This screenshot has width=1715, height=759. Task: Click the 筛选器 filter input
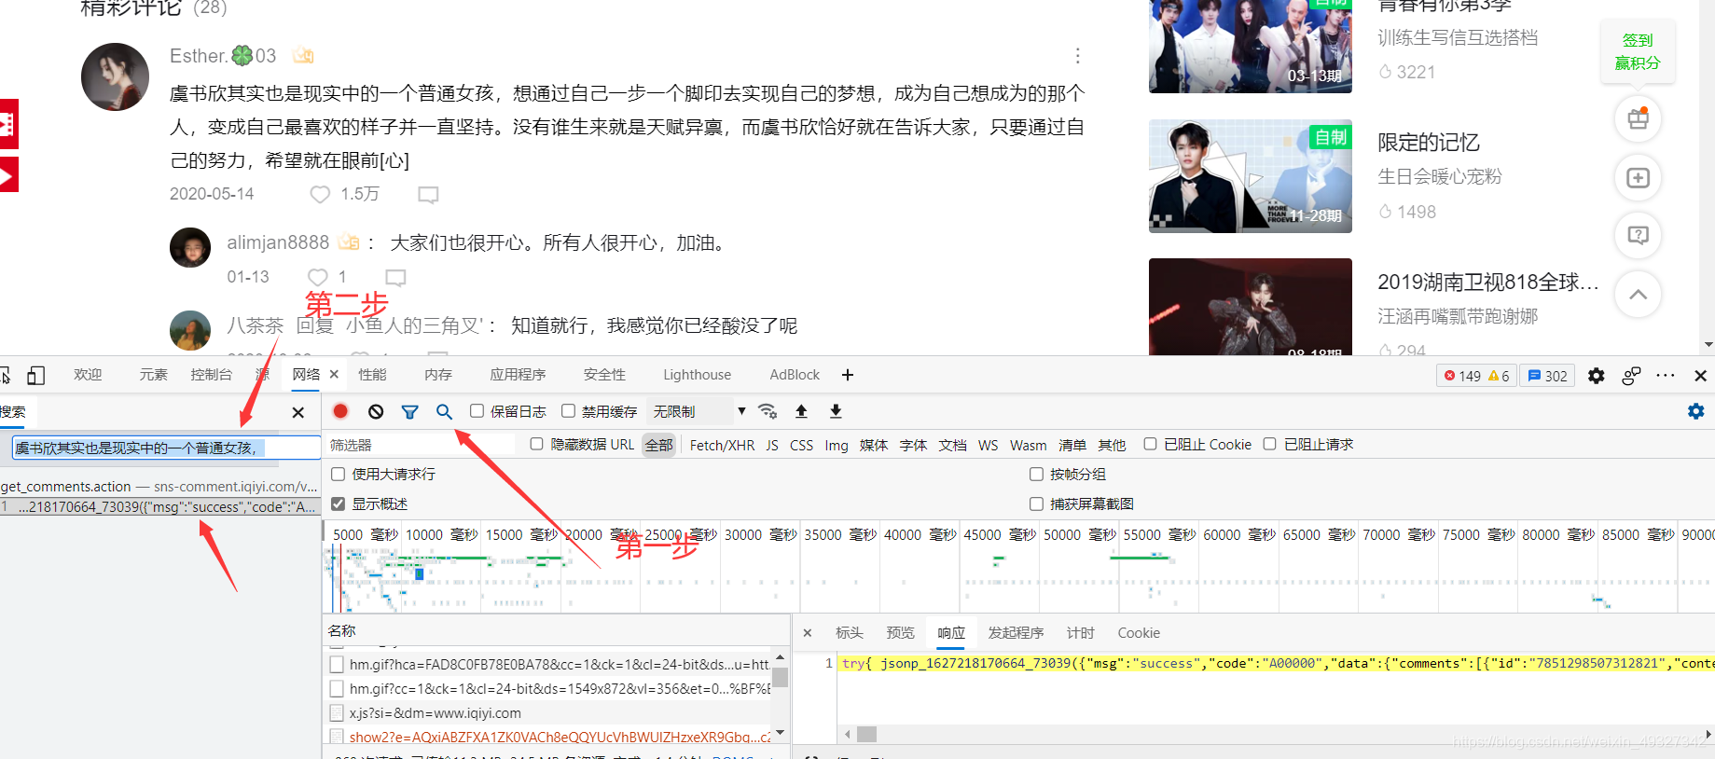click(x=420, y=445)
